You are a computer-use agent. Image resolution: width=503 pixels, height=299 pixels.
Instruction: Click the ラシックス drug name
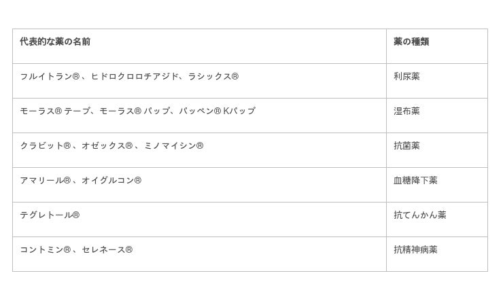pyautogui.click(x=213, y=77)
